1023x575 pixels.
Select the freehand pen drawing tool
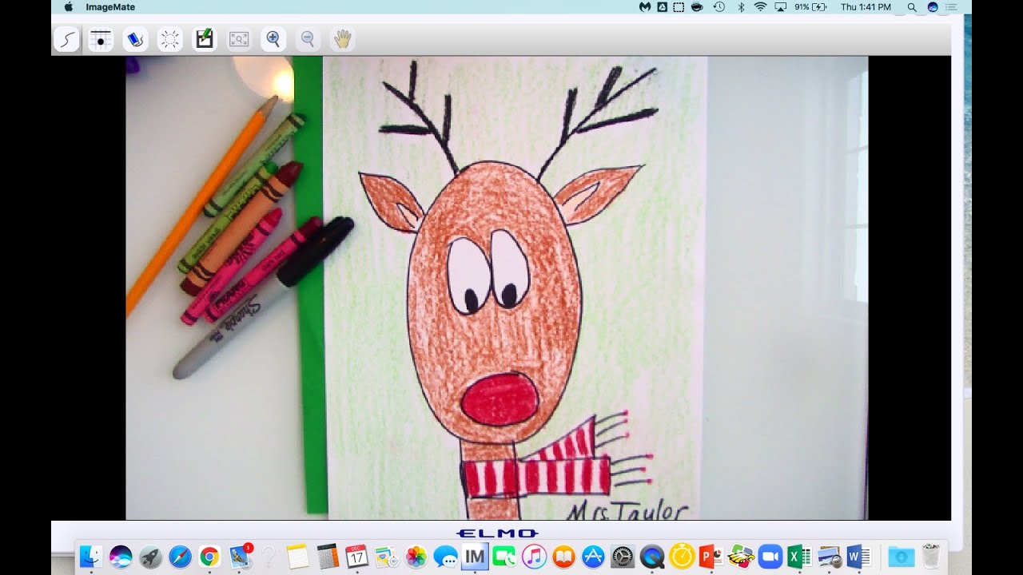pyautogui.click(x=66, y=39)
